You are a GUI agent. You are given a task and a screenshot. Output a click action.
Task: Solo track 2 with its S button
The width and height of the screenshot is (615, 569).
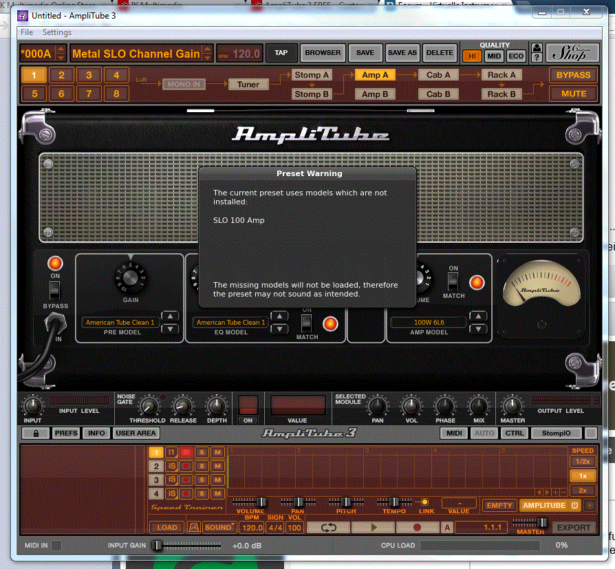pyautogui.click(x=202, y=466)
